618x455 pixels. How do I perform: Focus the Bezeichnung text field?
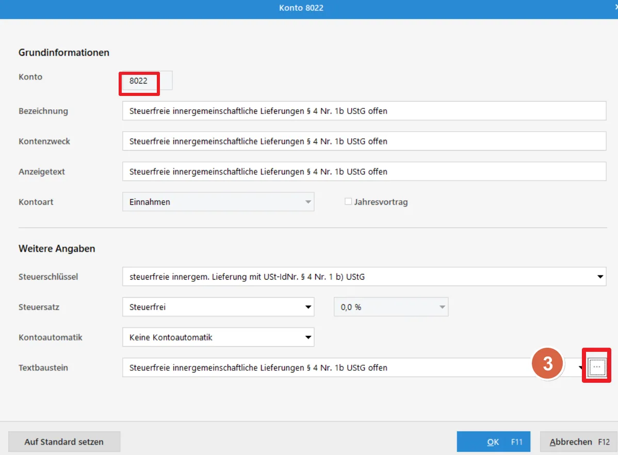tap(364, 111)
